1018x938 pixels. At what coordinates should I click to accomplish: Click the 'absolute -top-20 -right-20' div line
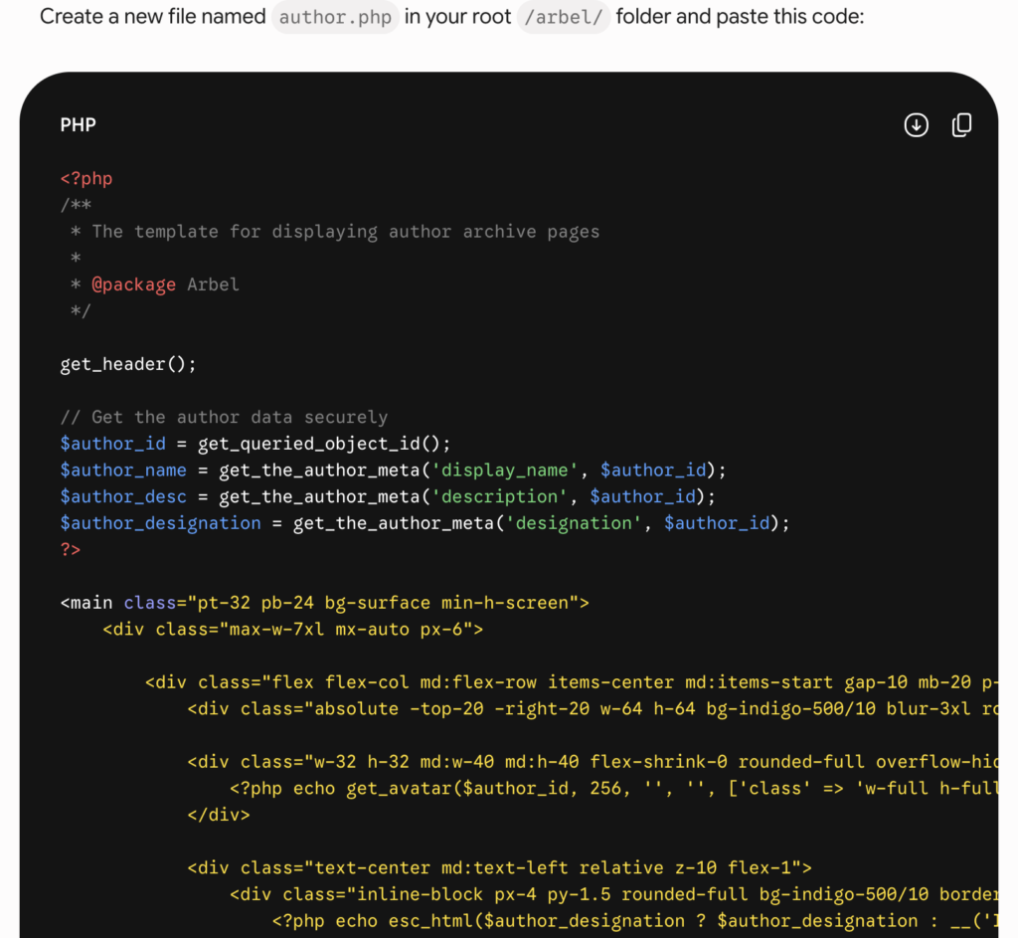point(593,708)
